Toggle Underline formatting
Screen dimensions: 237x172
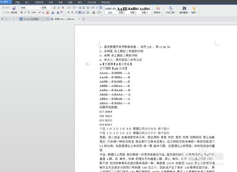point(28,12)
